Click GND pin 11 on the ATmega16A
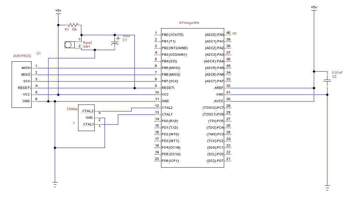The width and height of the screenshot is (352, 209). tap(165, 101)
